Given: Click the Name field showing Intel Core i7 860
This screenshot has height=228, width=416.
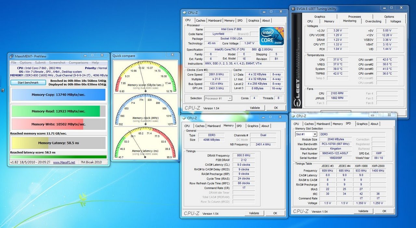Looking at the screenshot, I should pos(231,29).
